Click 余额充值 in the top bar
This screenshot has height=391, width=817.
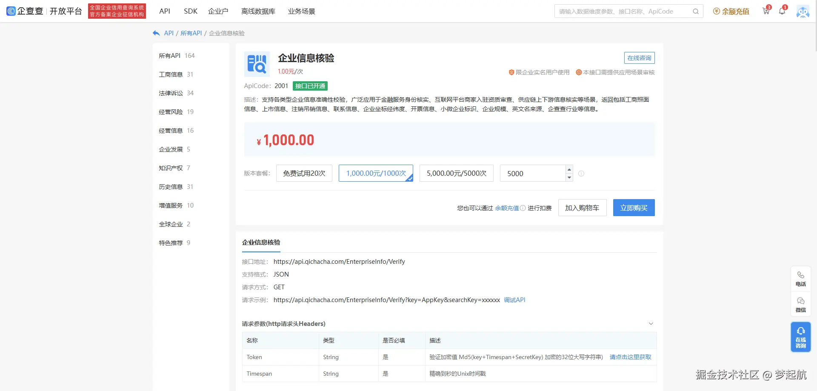pyautogui.click(x=735, y=11)
